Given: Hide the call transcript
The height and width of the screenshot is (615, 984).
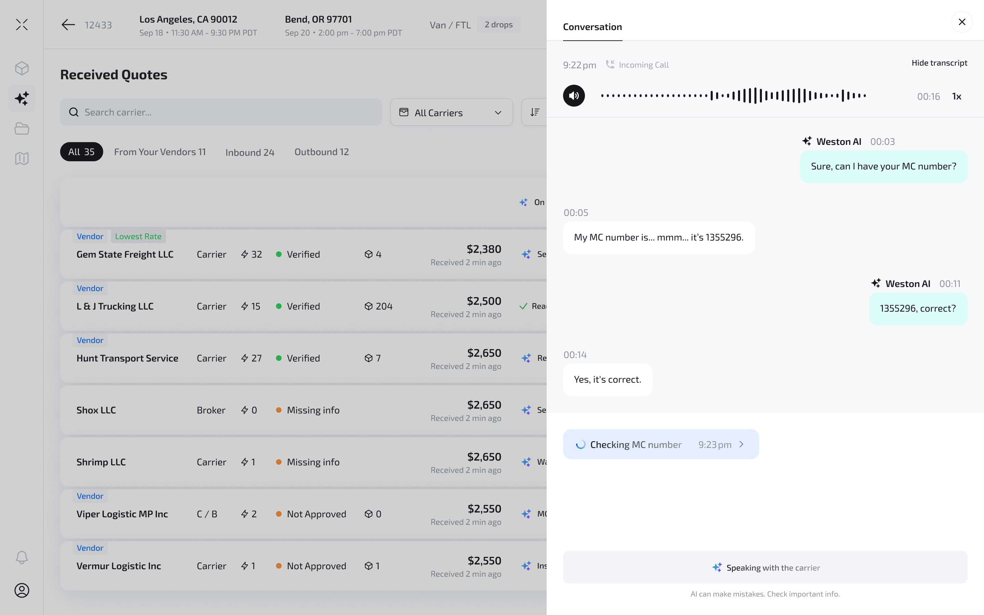Looking at the screenshot, I should (939, 63).
